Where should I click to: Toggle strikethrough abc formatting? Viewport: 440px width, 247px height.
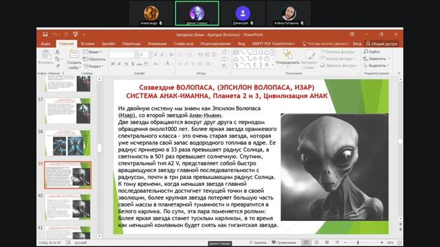point(140,64)
